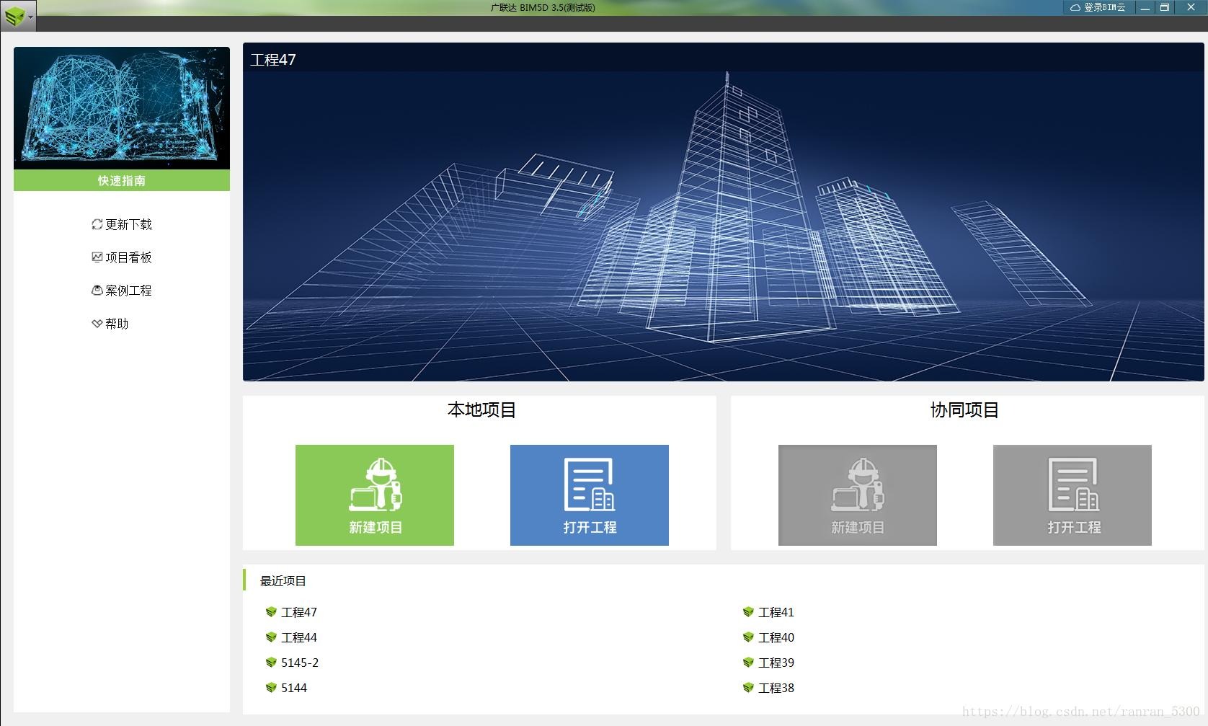Open the 快速指南 quick guide thumbnail image
This screenshot has width=1208, height=726.
point(122,108)
